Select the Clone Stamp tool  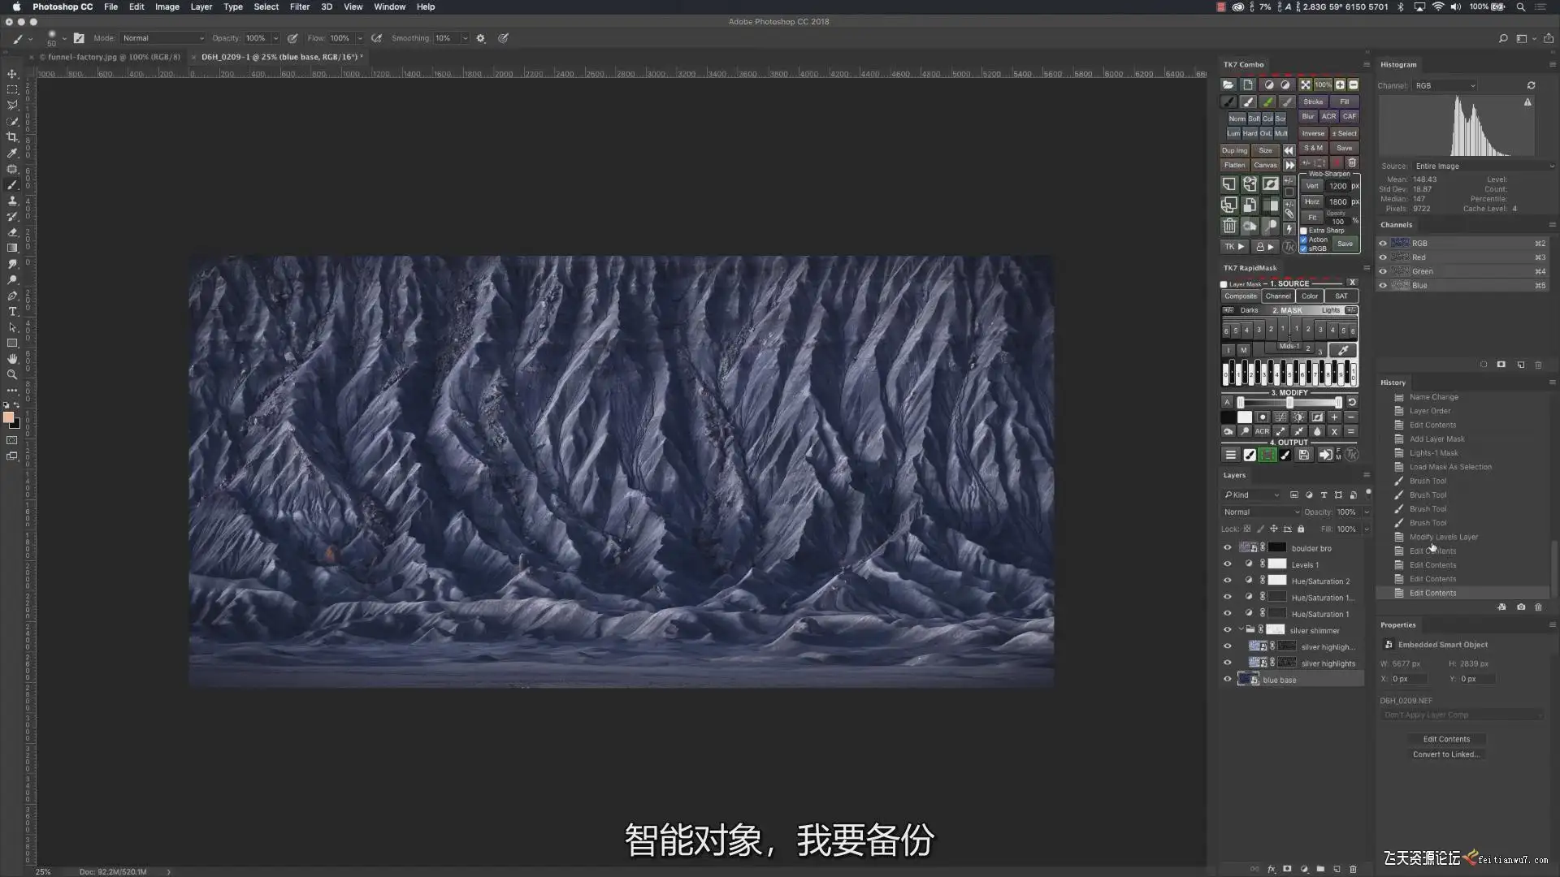12,201
